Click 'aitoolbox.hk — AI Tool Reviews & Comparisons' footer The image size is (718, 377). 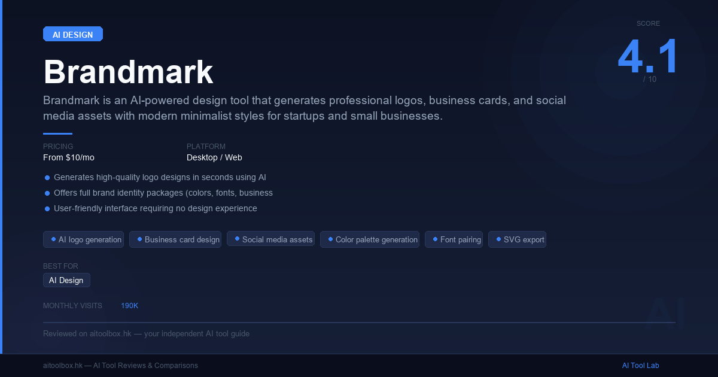120,366
